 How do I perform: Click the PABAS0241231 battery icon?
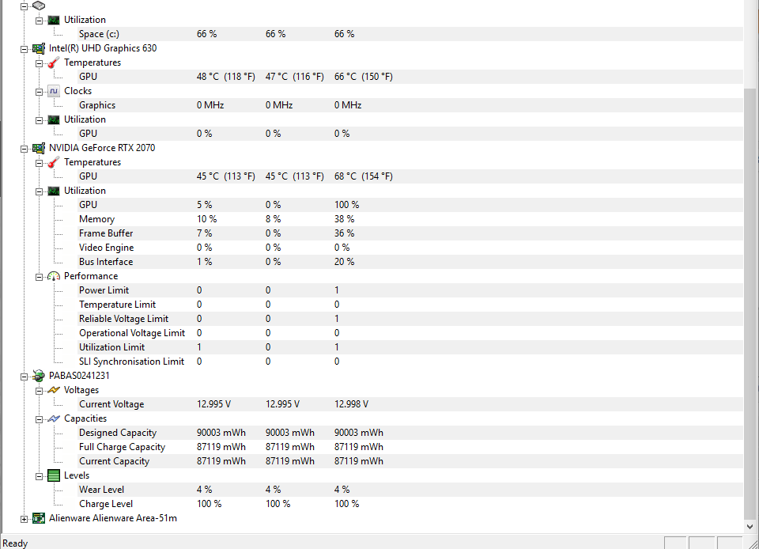[x=39, y=376]
